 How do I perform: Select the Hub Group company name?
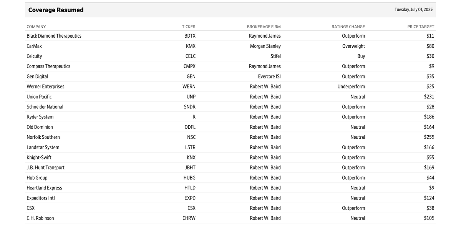click(x=37, y=178)
